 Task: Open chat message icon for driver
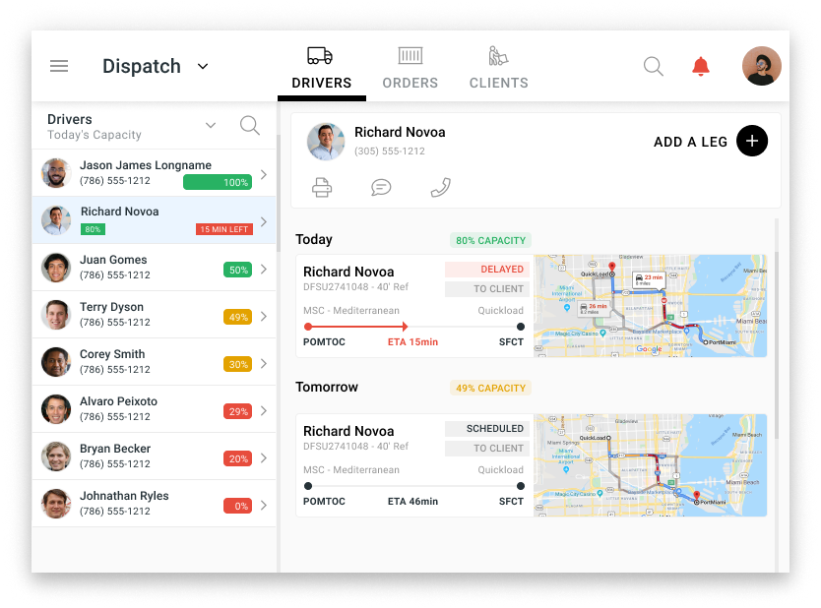[381, 187]
